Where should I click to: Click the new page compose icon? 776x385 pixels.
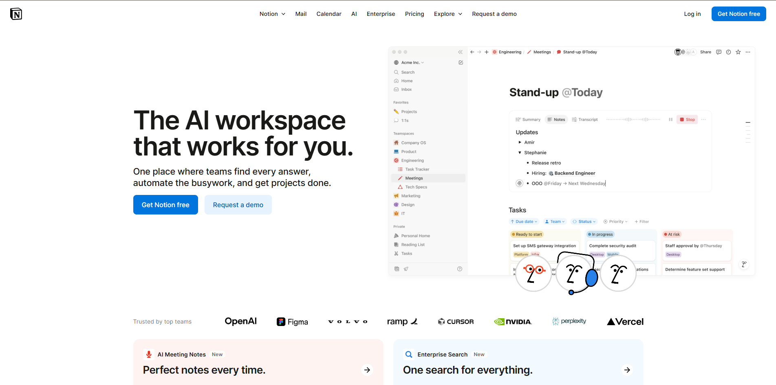[461, 63]
